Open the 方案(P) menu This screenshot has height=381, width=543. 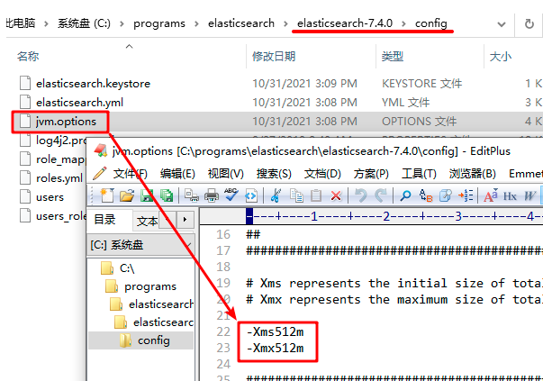pyautogui.click(x=371, y=174)
